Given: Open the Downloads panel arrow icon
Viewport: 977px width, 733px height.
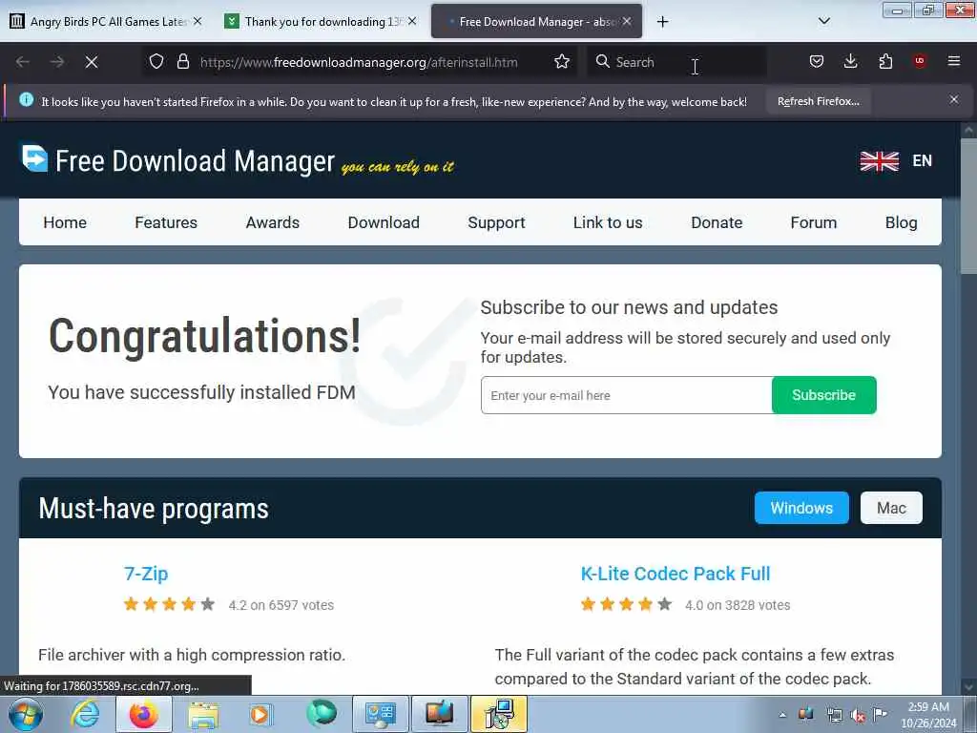Looking at the screenshot, I should point(850,62).
